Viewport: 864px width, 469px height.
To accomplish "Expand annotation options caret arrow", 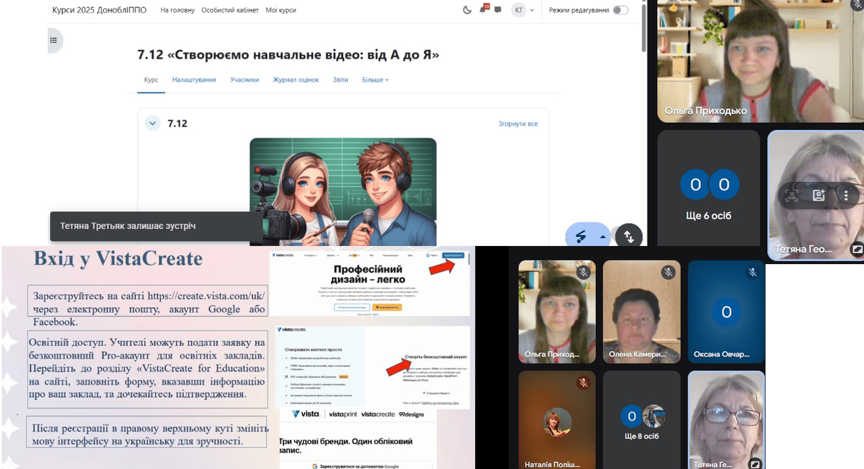I will (x=602, y=238).
